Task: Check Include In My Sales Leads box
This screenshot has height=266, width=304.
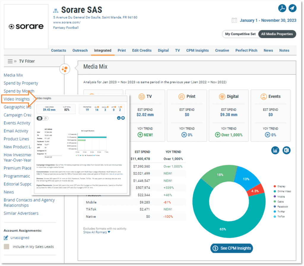Action: [x=7, y=246]
